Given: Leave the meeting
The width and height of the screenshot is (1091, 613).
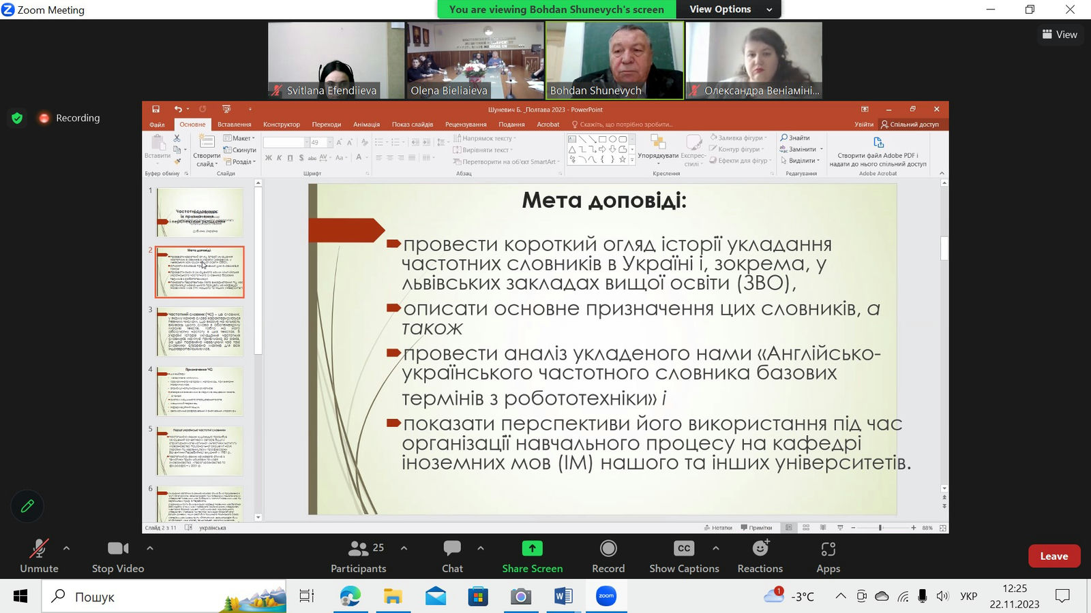Looking at the screenshot, I should (x=1053, y=556).
